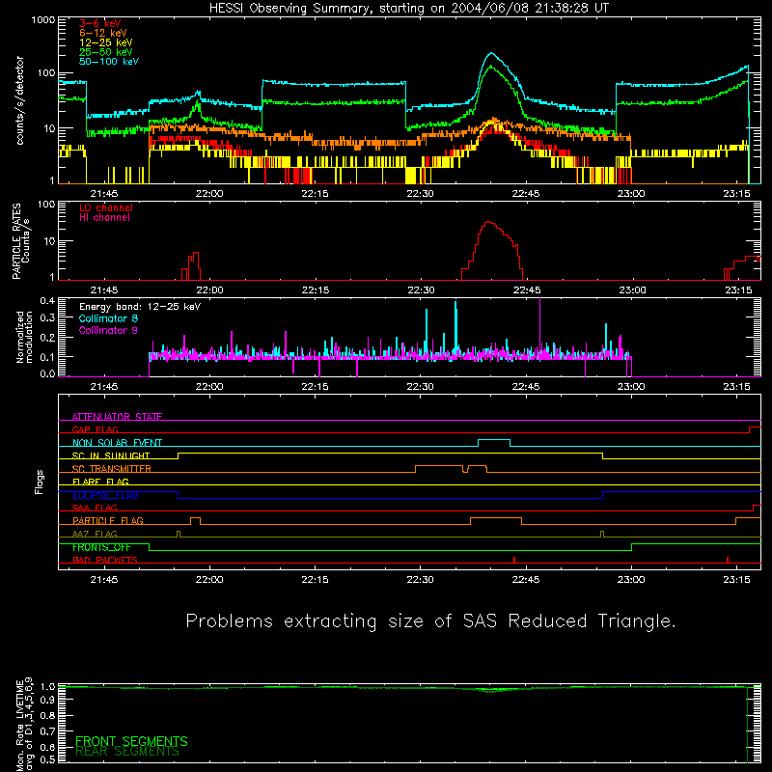The width and height of the screenshot is (772, 772).
Task: Click the yellow 12-25 keV legend label
Action: pyautogui.click(x=106, y=42)
